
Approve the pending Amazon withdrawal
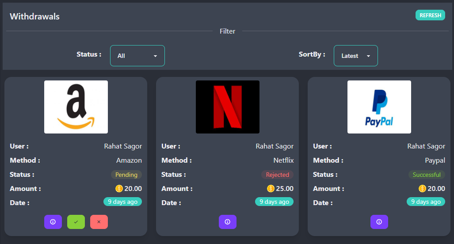(x=76, y=222)
